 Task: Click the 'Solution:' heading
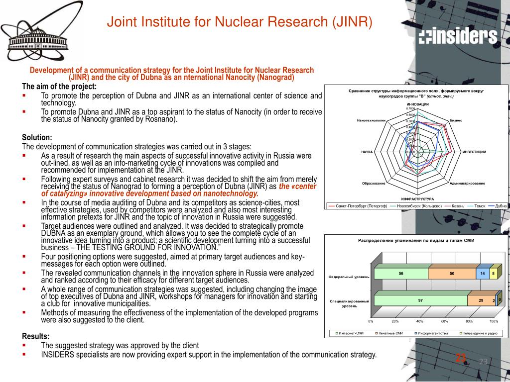(37, 137)
